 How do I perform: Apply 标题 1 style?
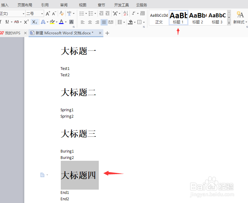click(x=178, y=18)
